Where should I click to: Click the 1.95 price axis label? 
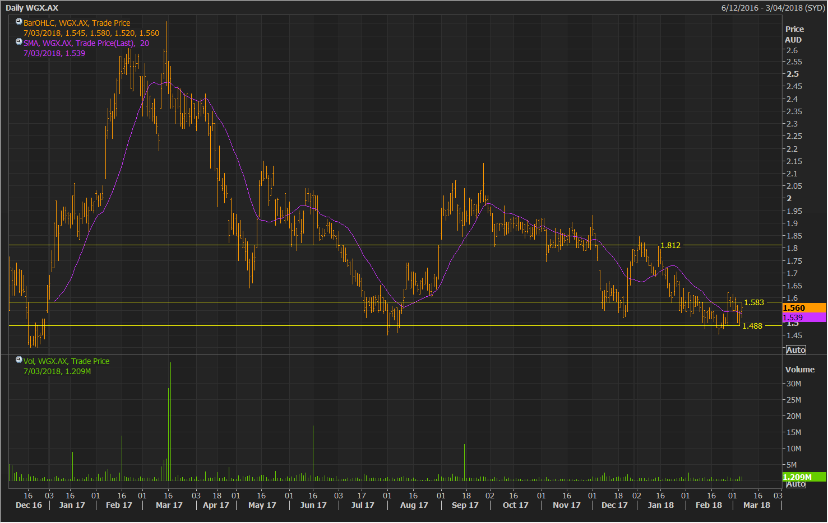(794, 211)
